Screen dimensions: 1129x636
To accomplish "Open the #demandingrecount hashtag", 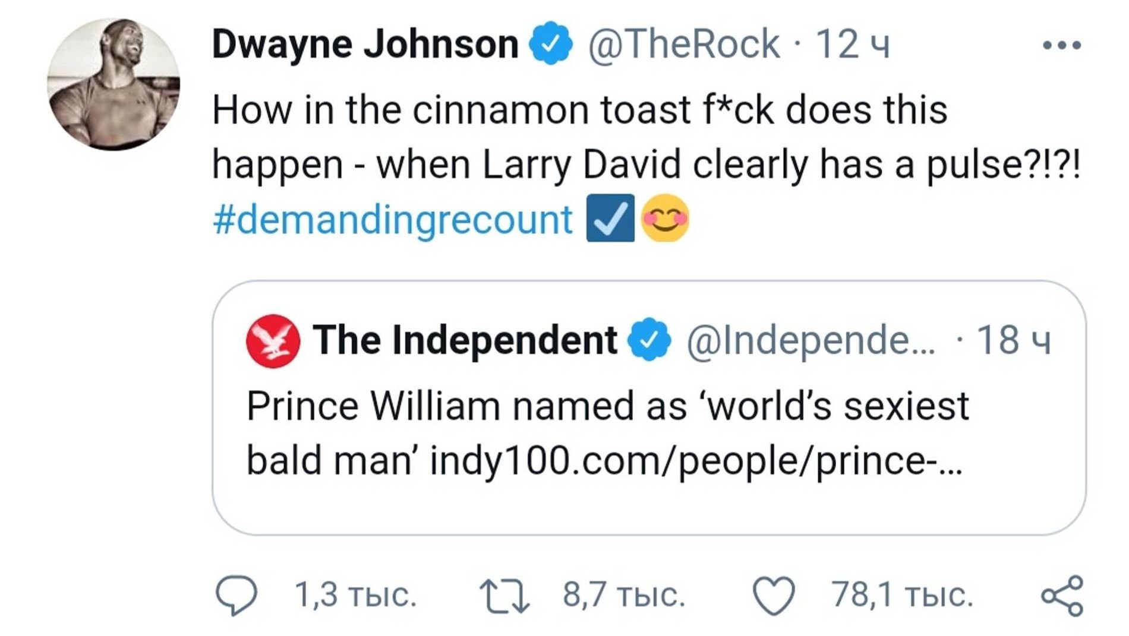I will 392,219.
